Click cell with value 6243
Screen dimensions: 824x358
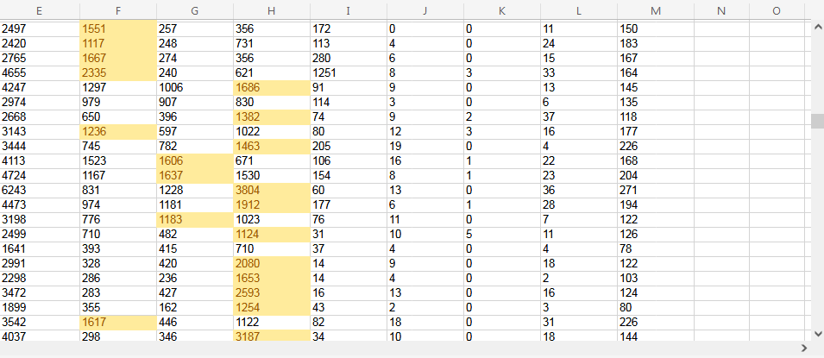click(40, 191)
